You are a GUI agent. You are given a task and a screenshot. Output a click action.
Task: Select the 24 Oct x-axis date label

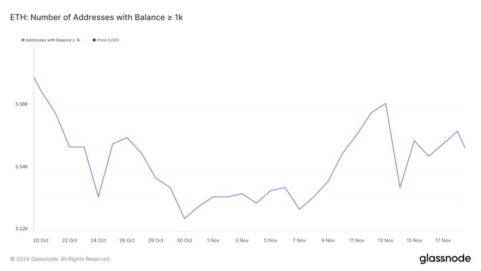[98, 240]
